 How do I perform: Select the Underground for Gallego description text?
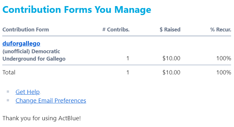34,59
